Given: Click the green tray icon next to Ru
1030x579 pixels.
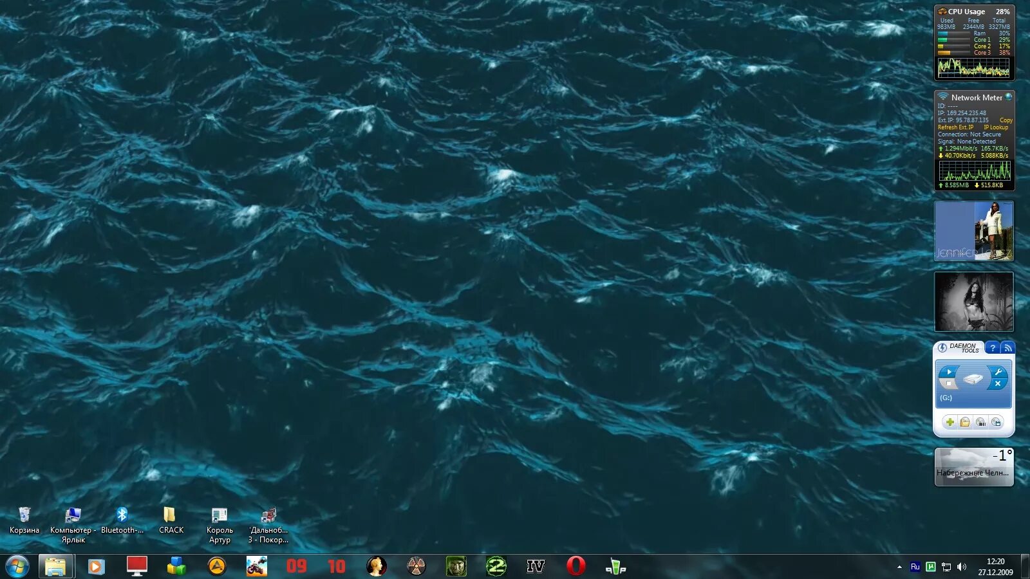Looking at the screenshot, I should click(931, 567).
